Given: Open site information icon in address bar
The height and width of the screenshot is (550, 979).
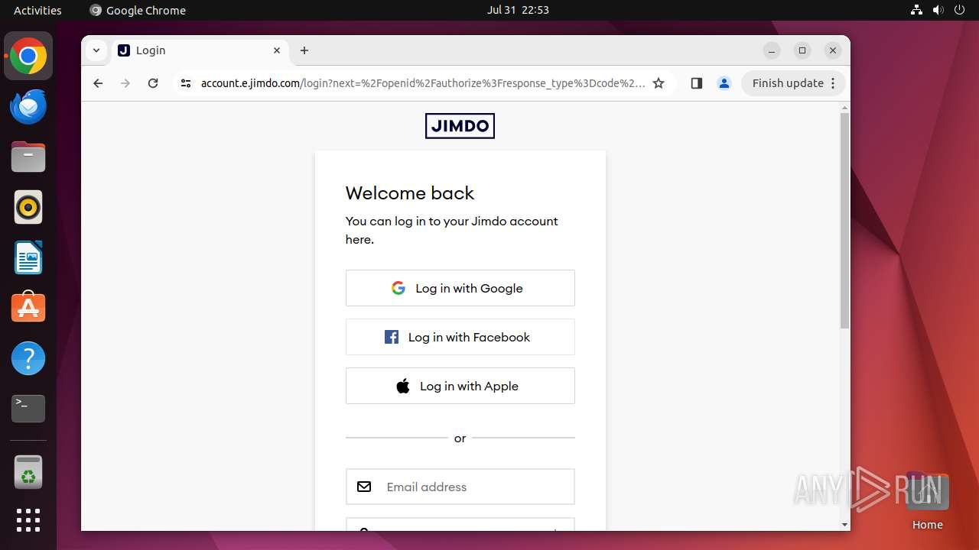Looking at the screenshot, I should point(186,83).
